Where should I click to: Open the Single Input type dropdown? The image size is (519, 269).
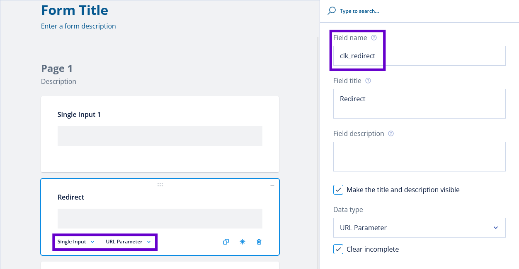pyautogui.click(x=76, y=242)
